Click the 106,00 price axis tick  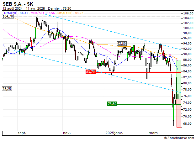point(188,13)
